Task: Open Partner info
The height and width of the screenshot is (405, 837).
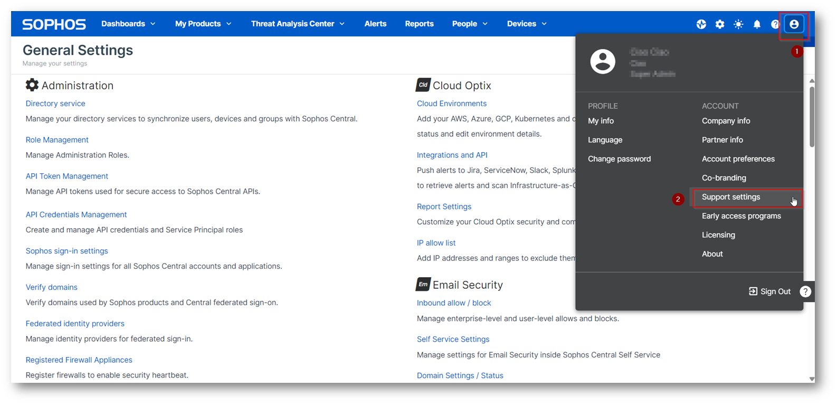Action: click(x=722, y=140)
